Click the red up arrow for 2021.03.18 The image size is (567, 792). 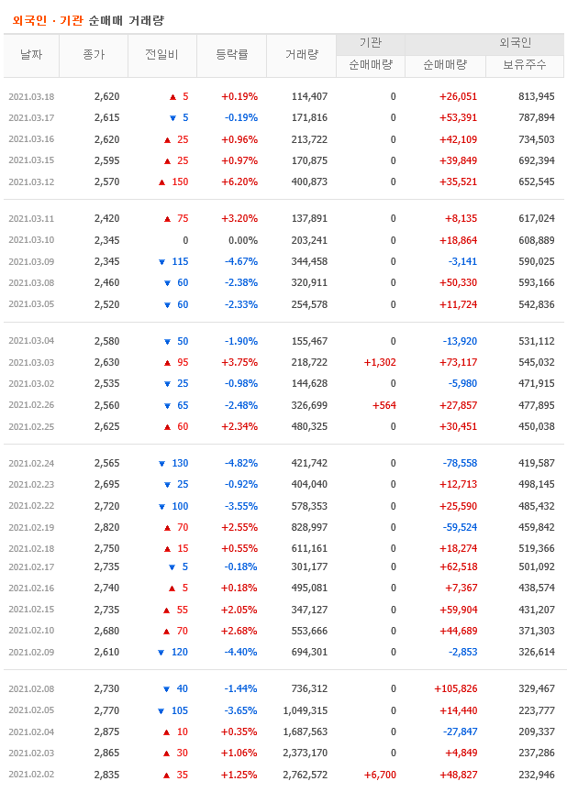coord(172,96)
